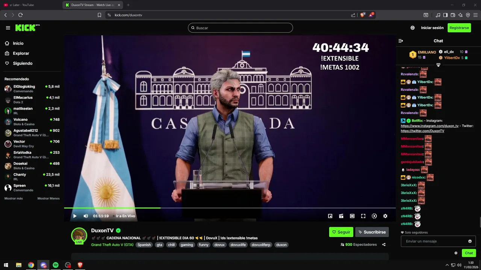Viewport: 481px width, 270px height.
Task: Open the language globe icon
Action: click(413, 28)
